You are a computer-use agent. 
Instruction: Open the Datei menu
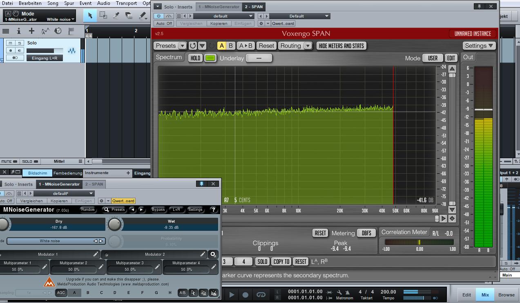pos(8,3)
